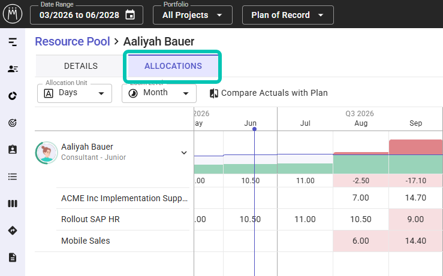443x276 pixels.
Task: Select the ALLOCATIONS tab
Action: (173, 66)
